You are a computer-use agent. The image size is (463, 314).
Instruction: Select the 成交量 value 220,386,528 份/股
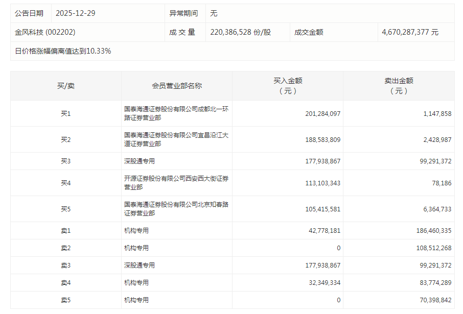[x=240, y=32]
